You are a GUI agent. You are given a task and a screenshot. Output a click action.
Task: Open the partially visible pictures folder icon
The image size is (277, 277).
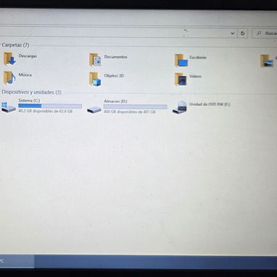coord(267,61)
